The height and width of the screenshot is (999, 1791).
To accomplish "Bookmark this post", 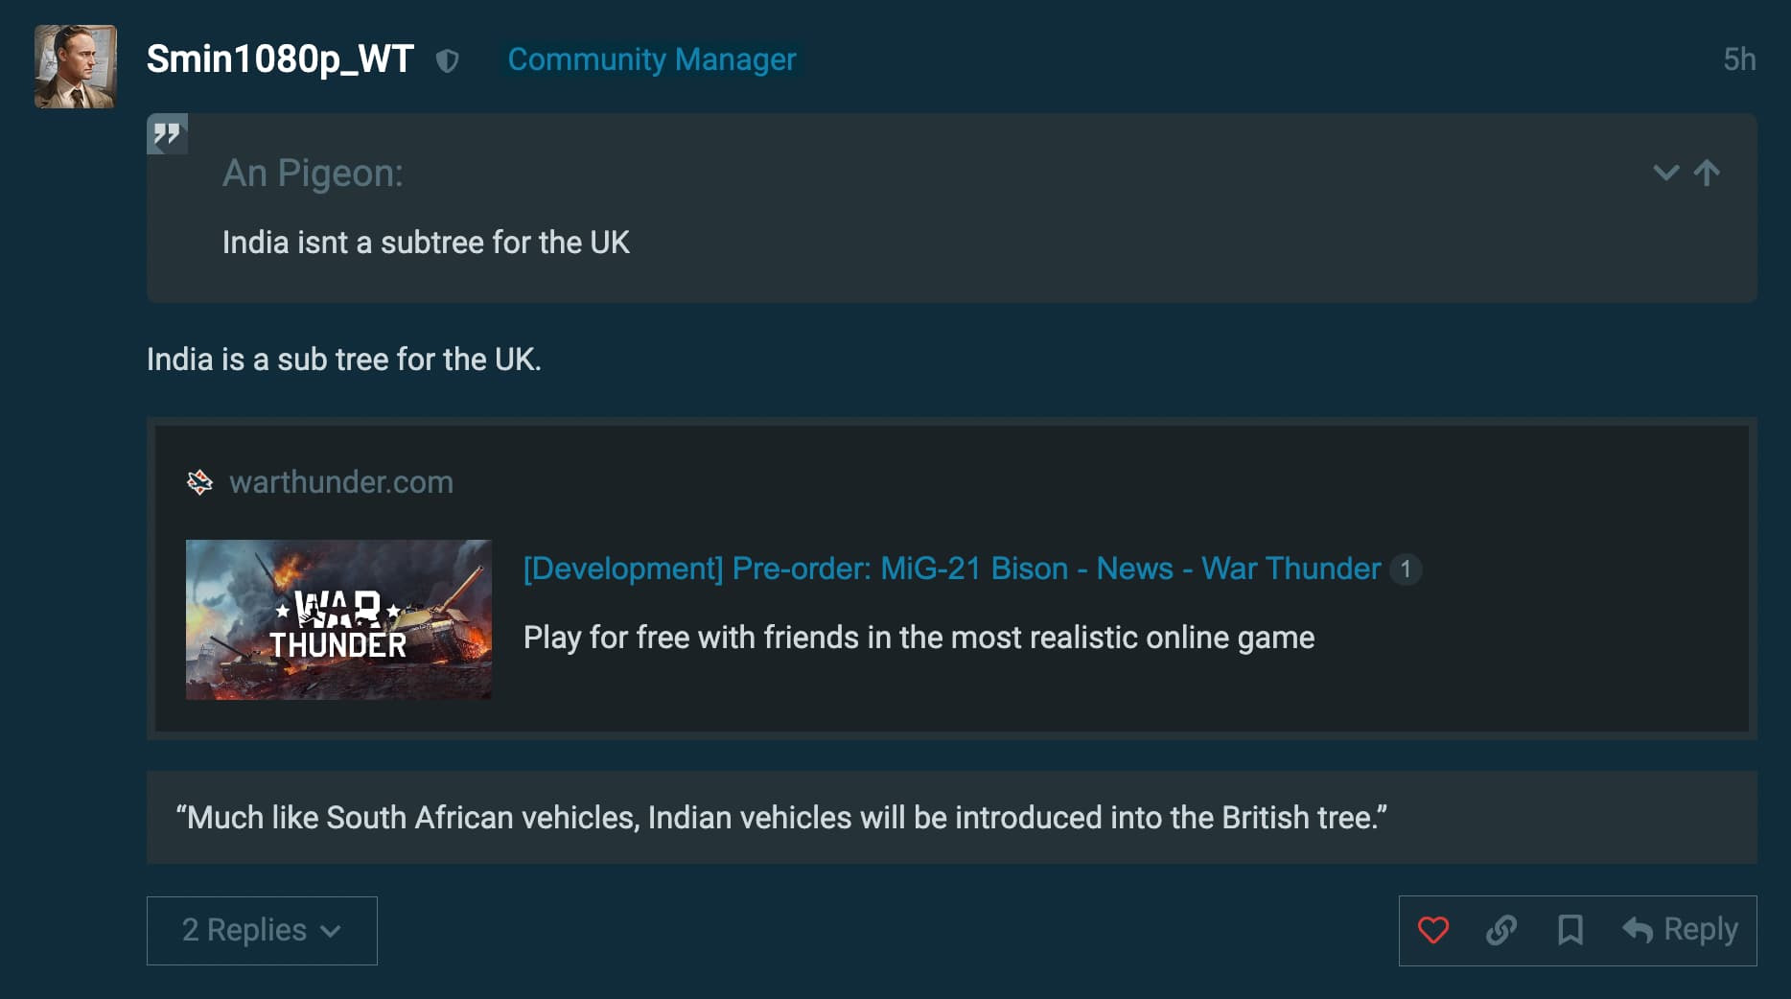I will click(x=1570, y=930).
